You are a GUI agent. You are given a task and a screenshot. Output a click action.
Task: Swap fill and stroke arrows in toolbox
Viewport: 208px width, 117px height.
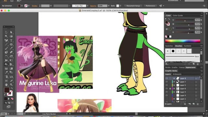tap(12, 88)
